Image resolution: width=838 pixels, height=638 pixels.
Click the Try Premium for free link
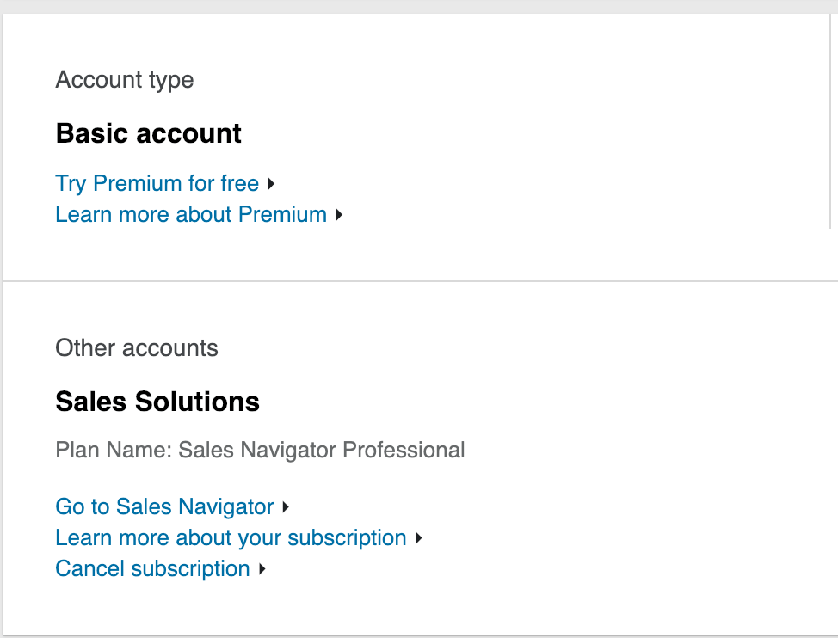click(157, 184)
